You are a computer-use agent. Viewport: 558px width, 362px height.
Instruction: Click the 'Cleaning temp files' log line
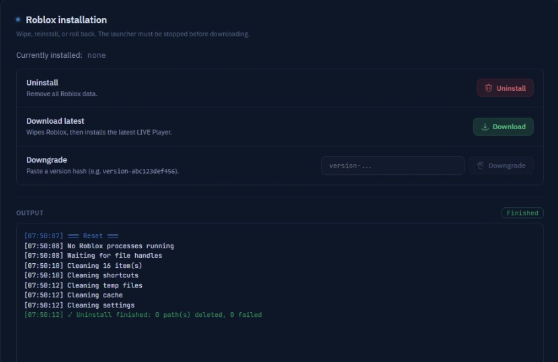pyautogui.click(x=83, y=285)
